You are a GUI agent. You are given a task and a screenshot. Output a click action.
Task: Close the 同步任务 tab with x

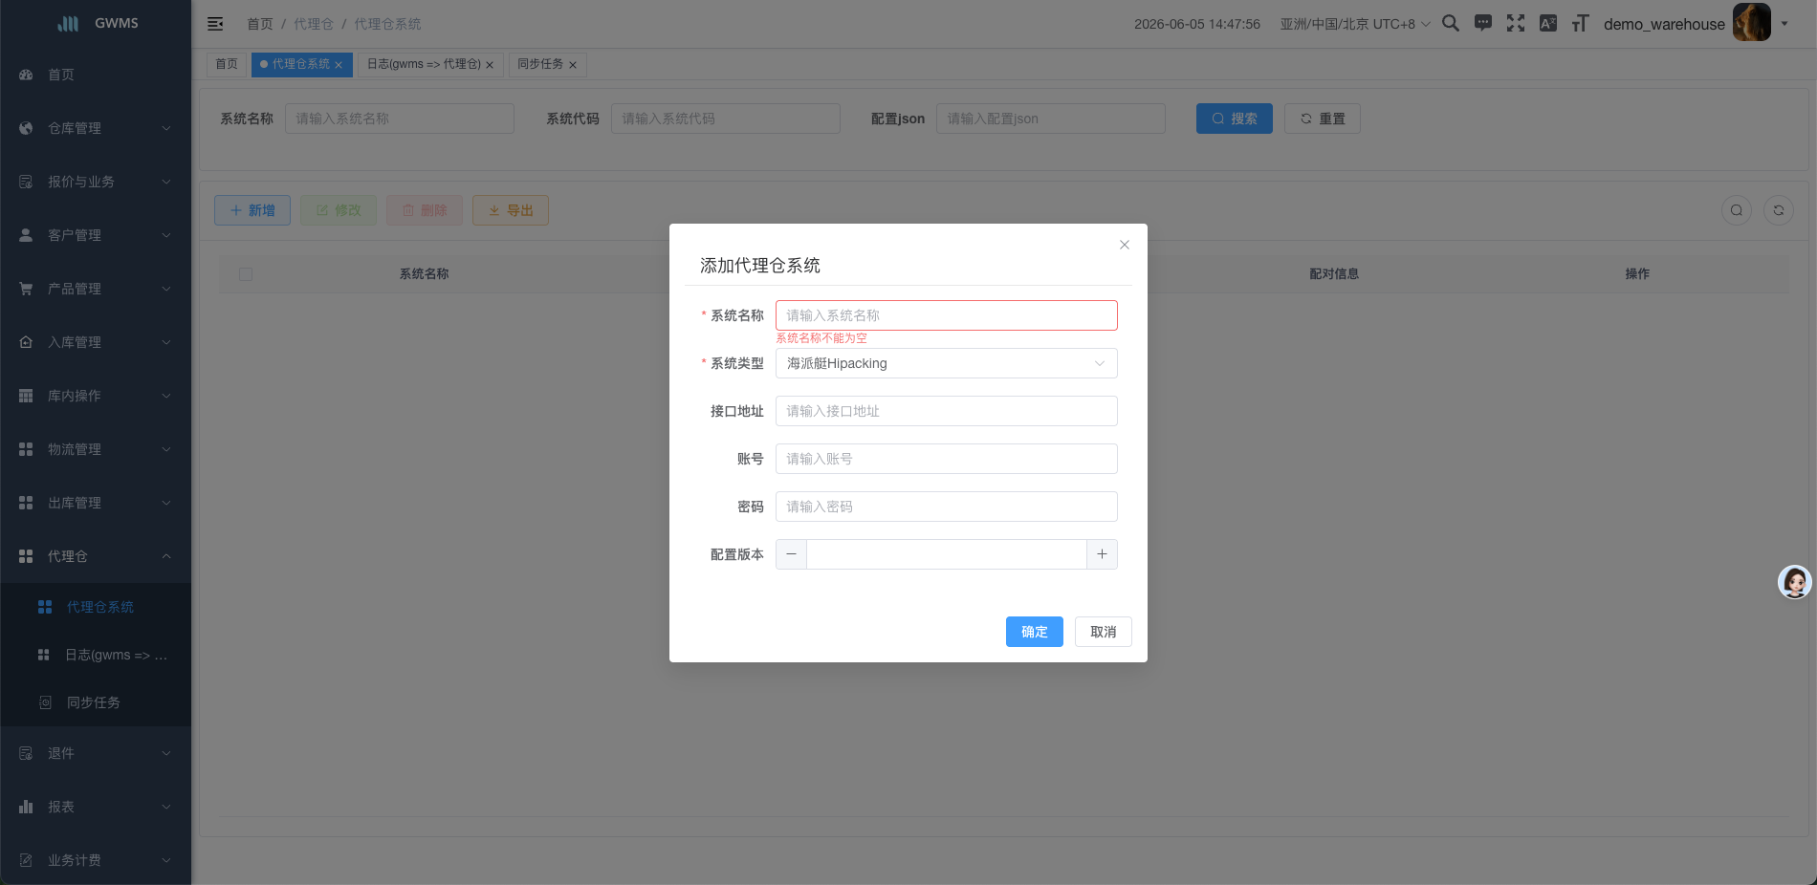point(573,65)
